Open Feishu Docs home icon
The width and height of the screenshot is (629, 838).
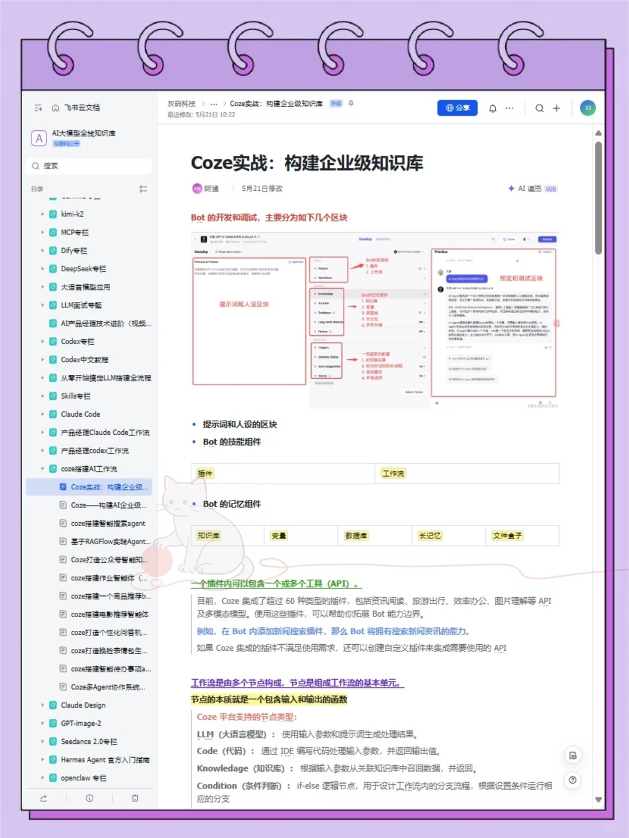(x=56, y=108)
